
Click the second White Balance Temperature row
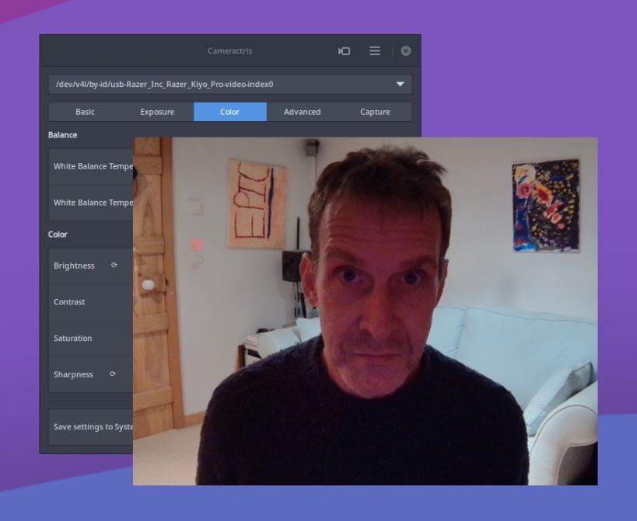coord(91,203)
